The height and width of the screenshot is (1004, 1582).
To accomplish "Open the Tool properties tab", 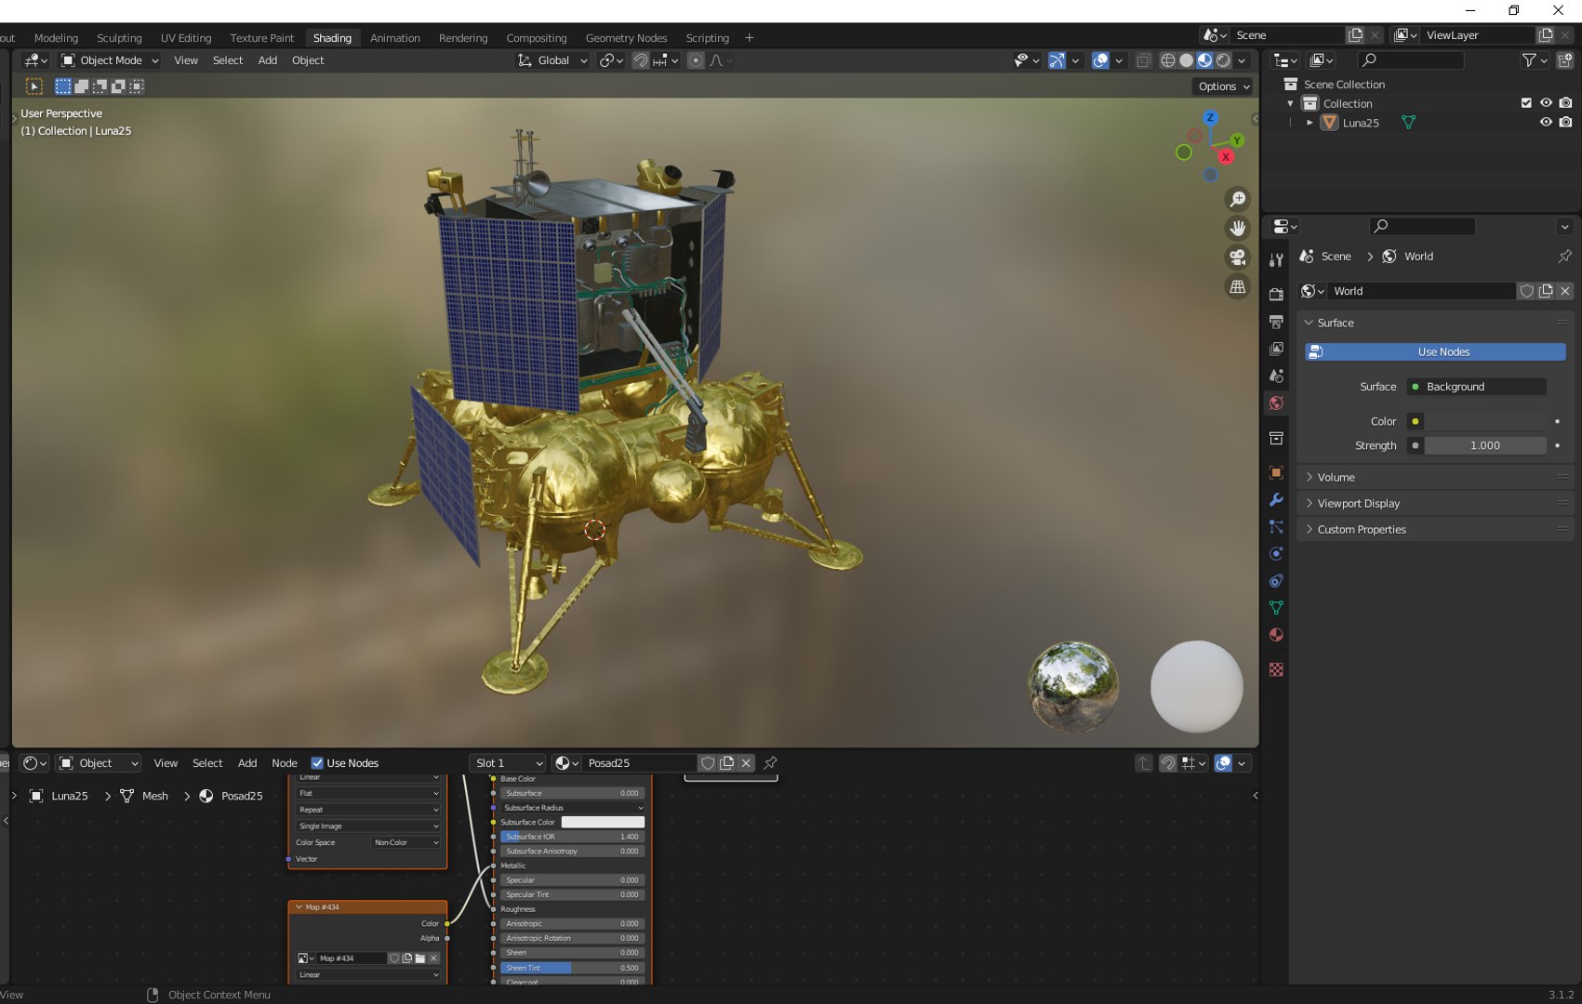I will [1276, 260].
